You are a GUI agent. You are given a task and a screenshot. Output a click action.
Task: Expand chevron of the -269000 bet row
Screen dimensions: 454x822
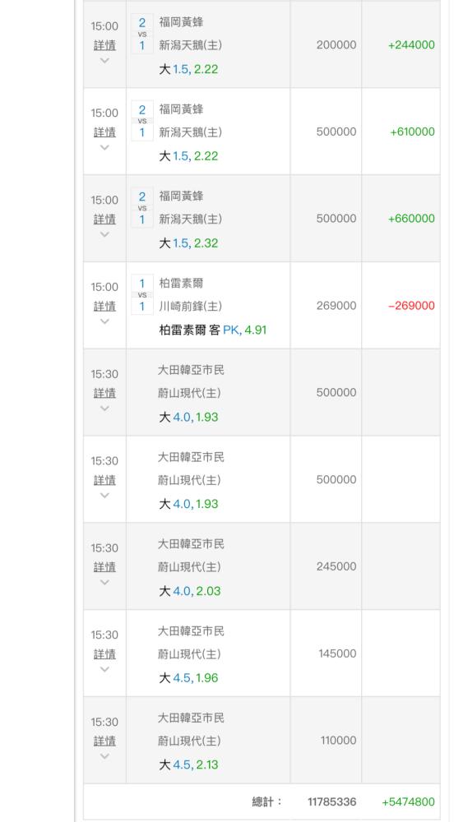104,321
